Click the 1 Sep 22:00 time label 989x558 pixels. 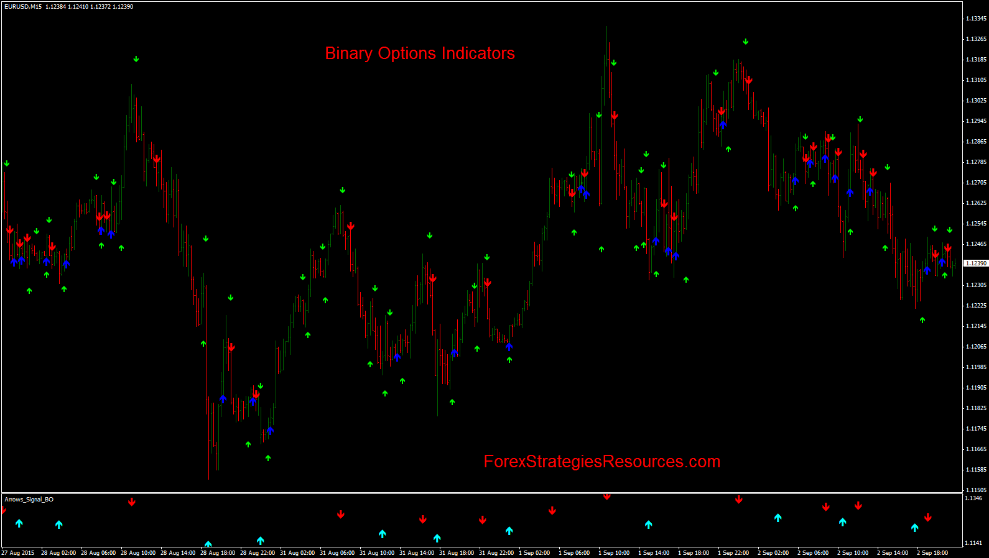(733, 553)
